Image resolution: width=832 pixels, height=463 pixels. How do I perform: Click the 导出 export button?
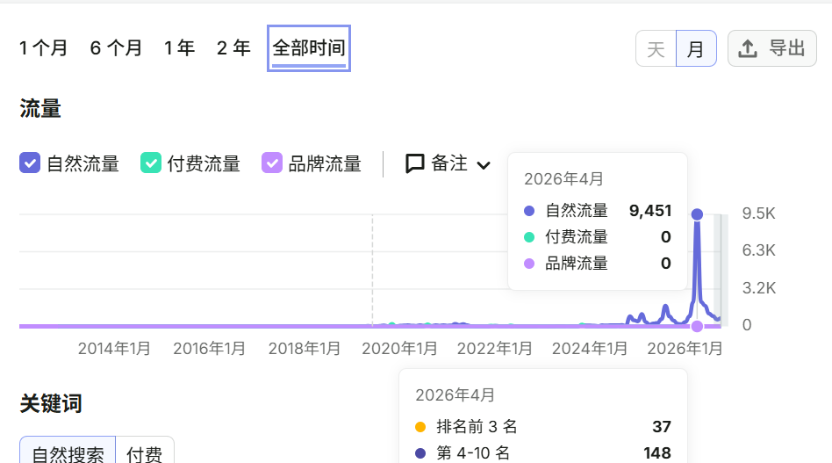[771, 48]
